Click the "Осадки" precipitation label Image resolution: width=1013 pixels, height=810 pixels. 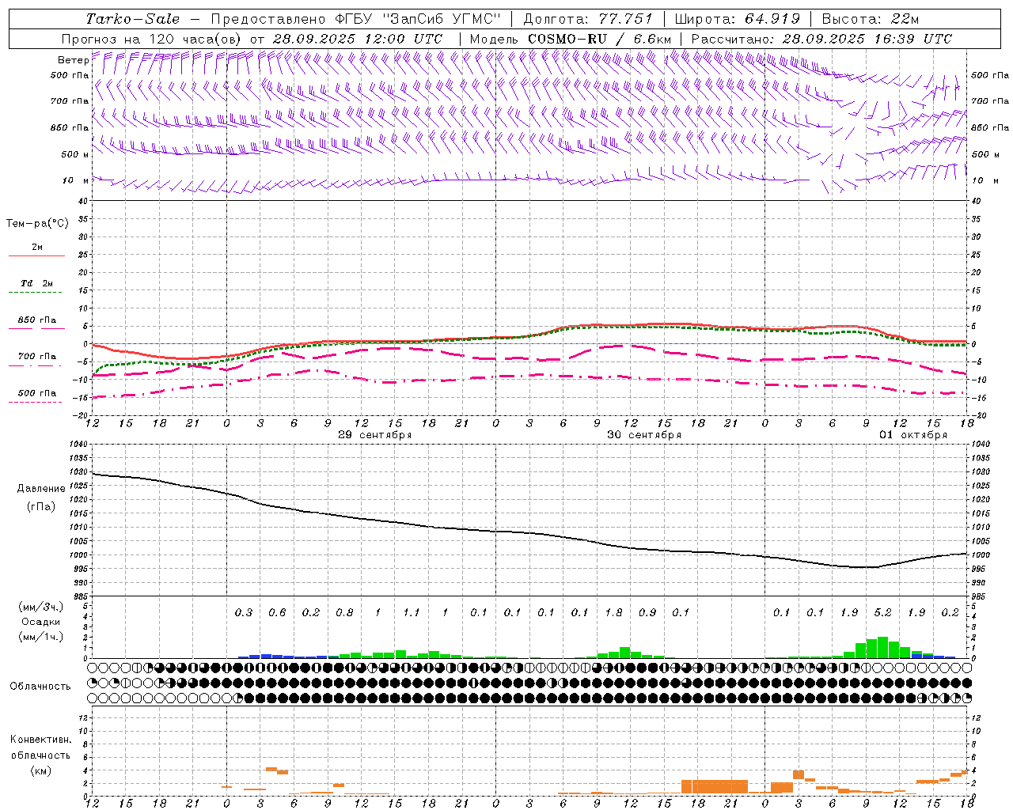click(x=41, y=622)
